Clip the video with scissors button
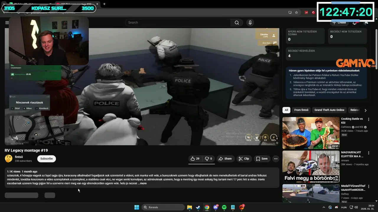Viewport: 378px width, 212px height. pos(244,159)
